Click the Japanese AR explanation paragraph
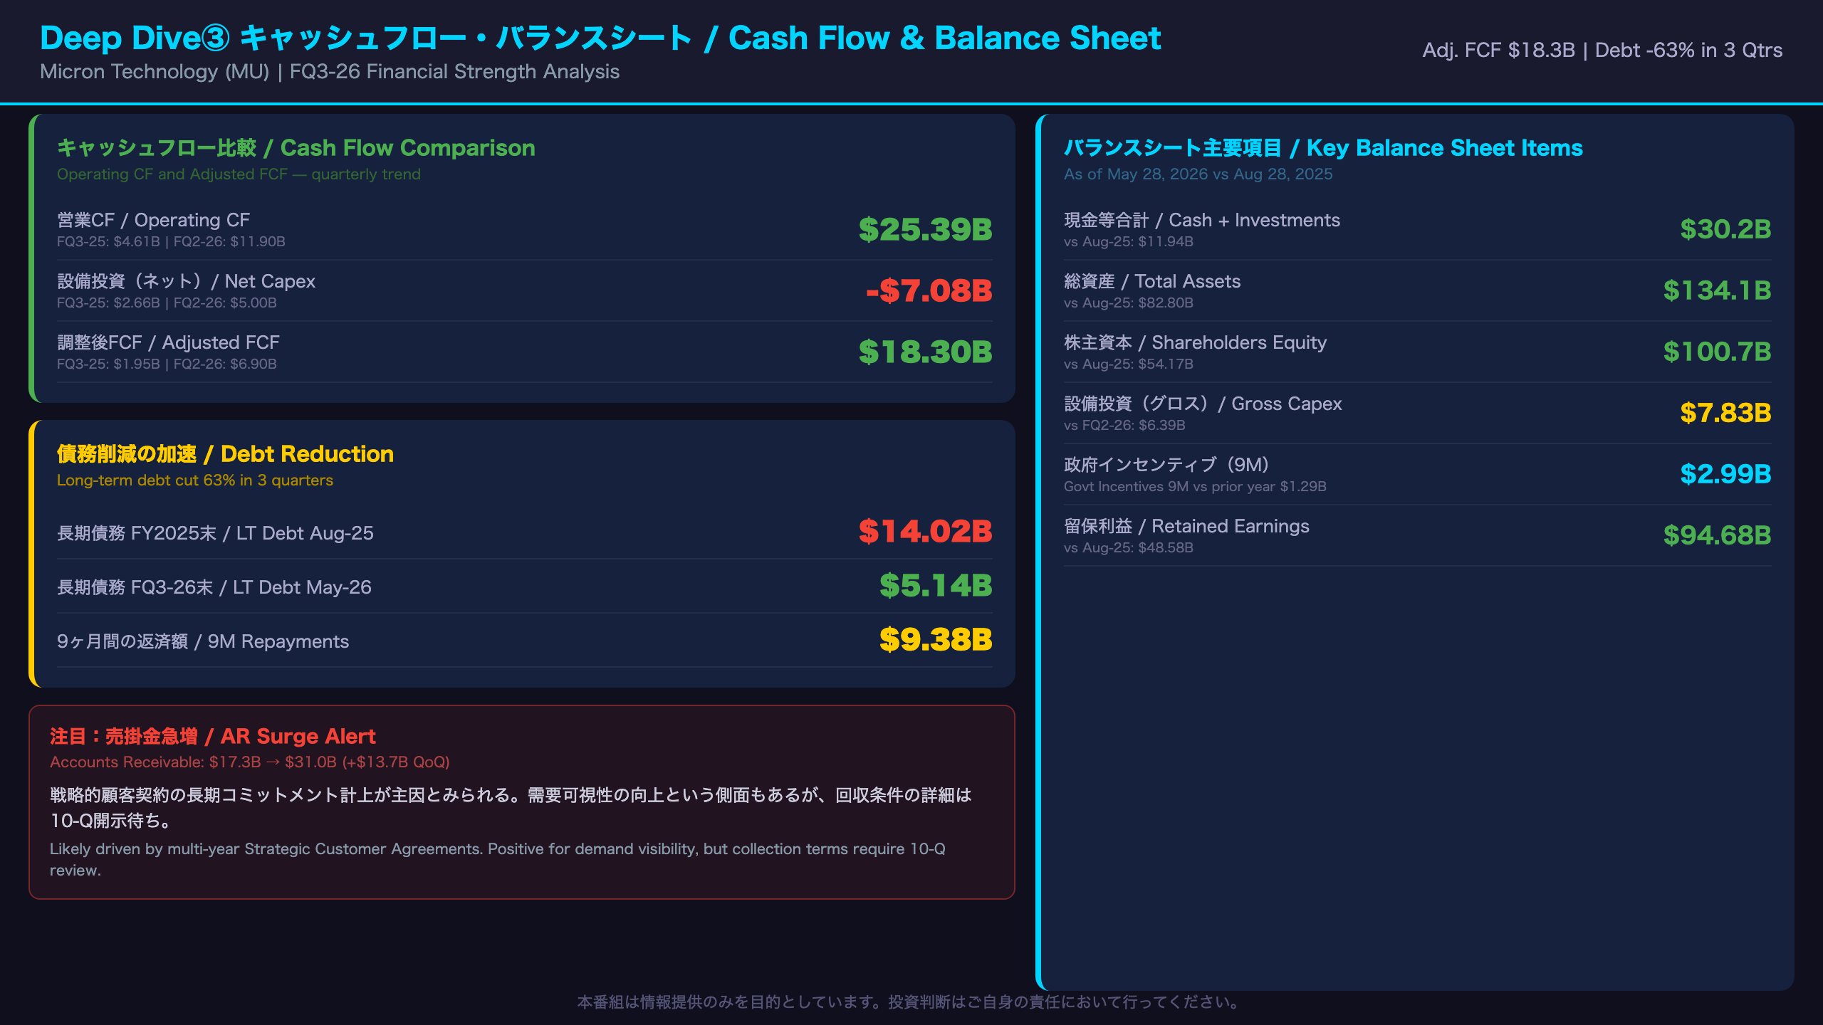This screenshot has width=1823, height=1025. (511, 808)
